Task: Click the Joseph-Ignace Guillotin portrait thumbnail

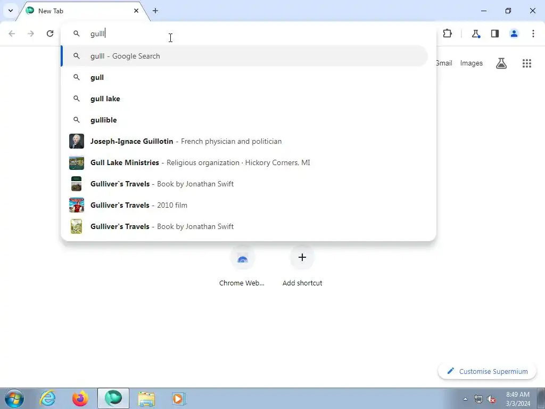Action: tap(77, 141)
